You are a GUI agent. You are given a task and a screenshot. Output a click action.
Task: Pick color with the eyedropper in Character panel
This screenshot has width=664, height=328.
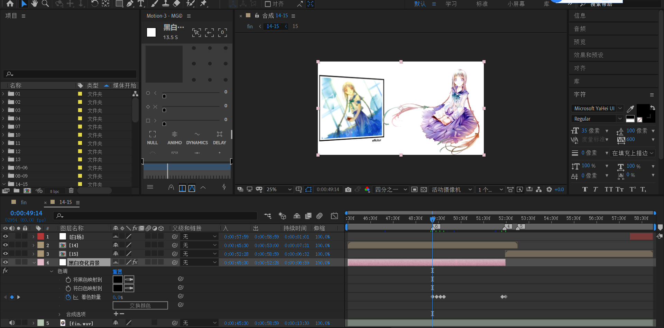(x=630, y=109)
